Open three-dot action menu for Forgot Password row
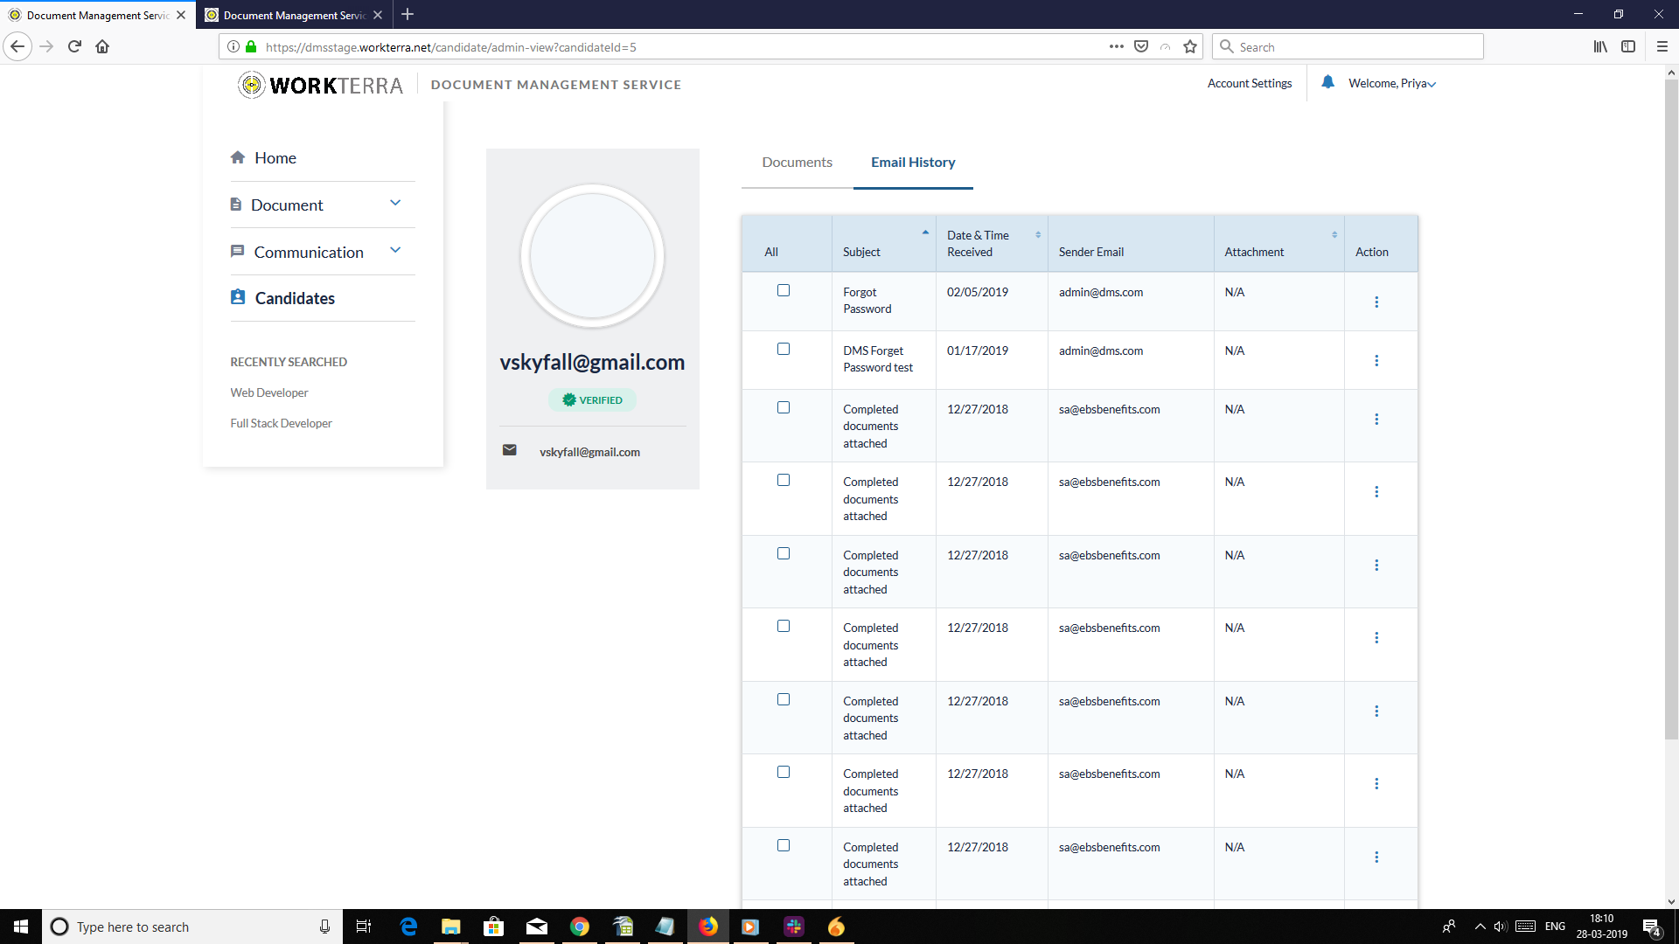 (1376, 302)
